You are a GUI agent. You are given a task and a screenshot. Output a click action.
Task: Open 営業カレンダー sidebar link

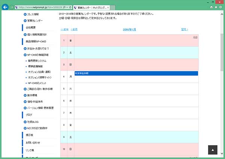pyautogui.click(x=35, y=21)
